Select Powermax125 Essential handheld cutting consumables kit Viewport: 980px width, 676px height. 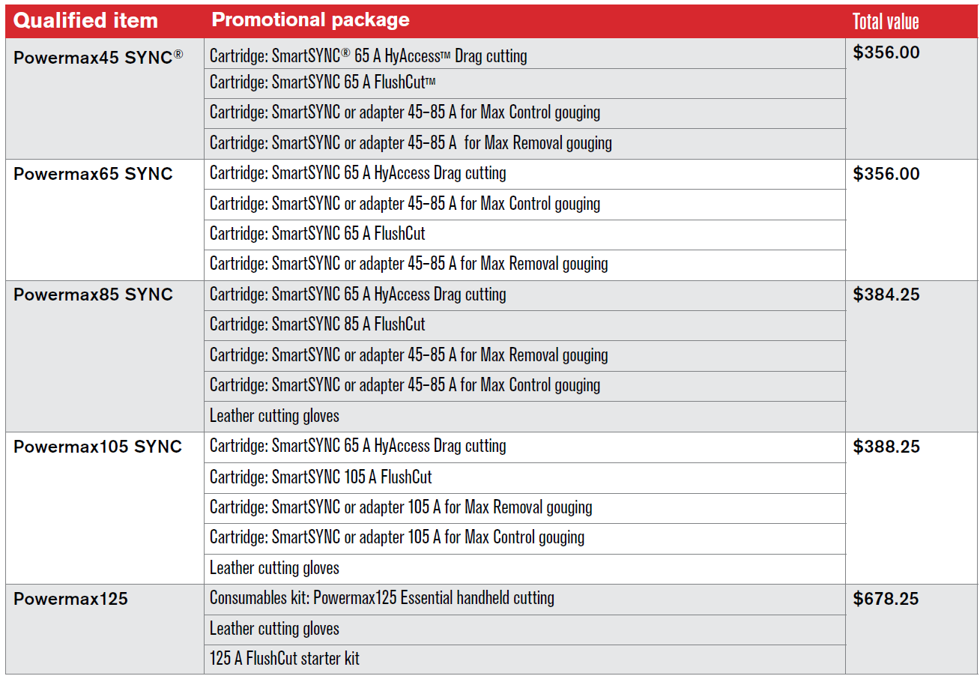(382, 598)
